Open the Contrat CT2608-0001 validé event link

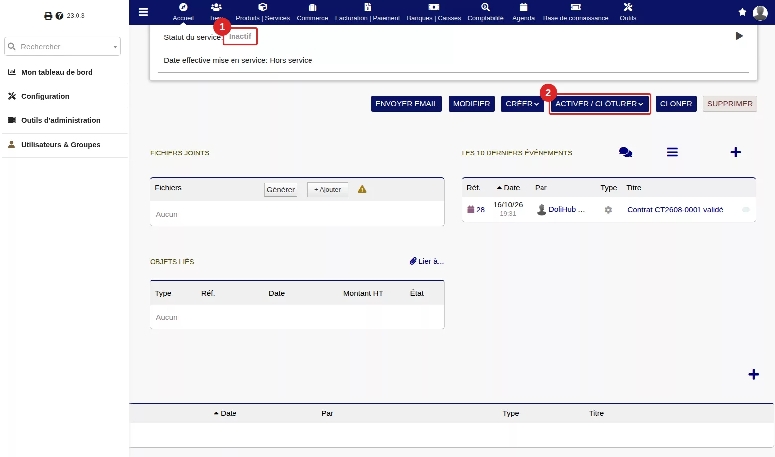coord(675,210)
